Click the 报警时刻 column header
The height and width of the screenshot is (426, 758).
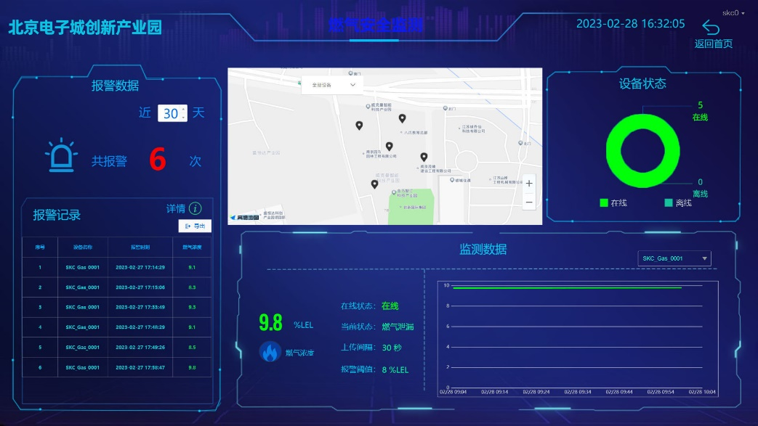click(140, 247)
